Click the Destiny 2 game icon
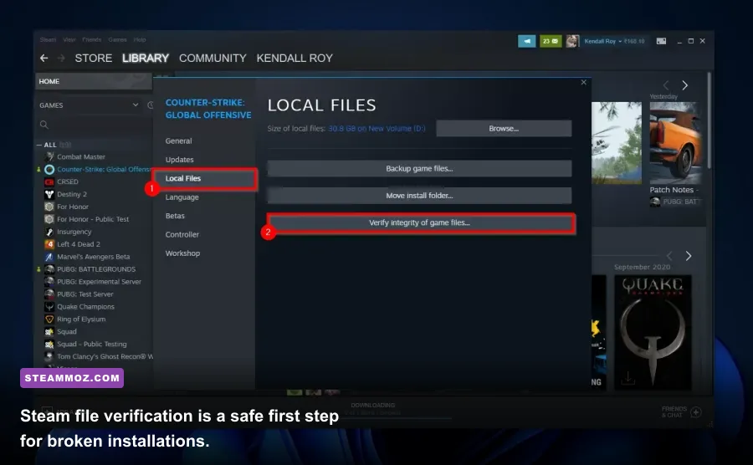The height and width of the screenshot is (465, 753). [49, 194]
